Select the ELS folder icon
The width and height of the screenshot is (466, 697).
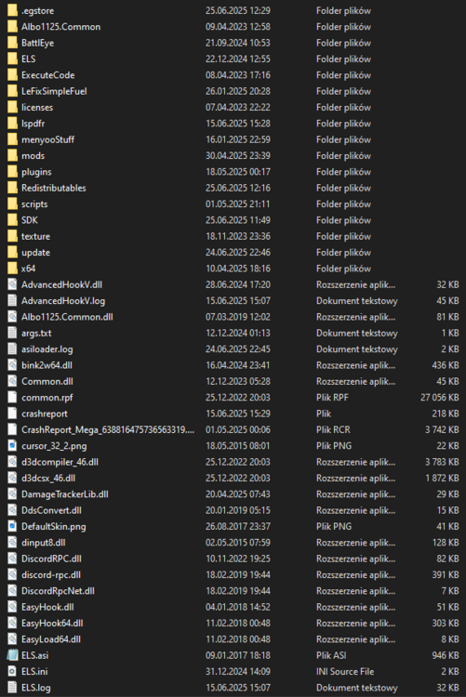coord(12,59)
